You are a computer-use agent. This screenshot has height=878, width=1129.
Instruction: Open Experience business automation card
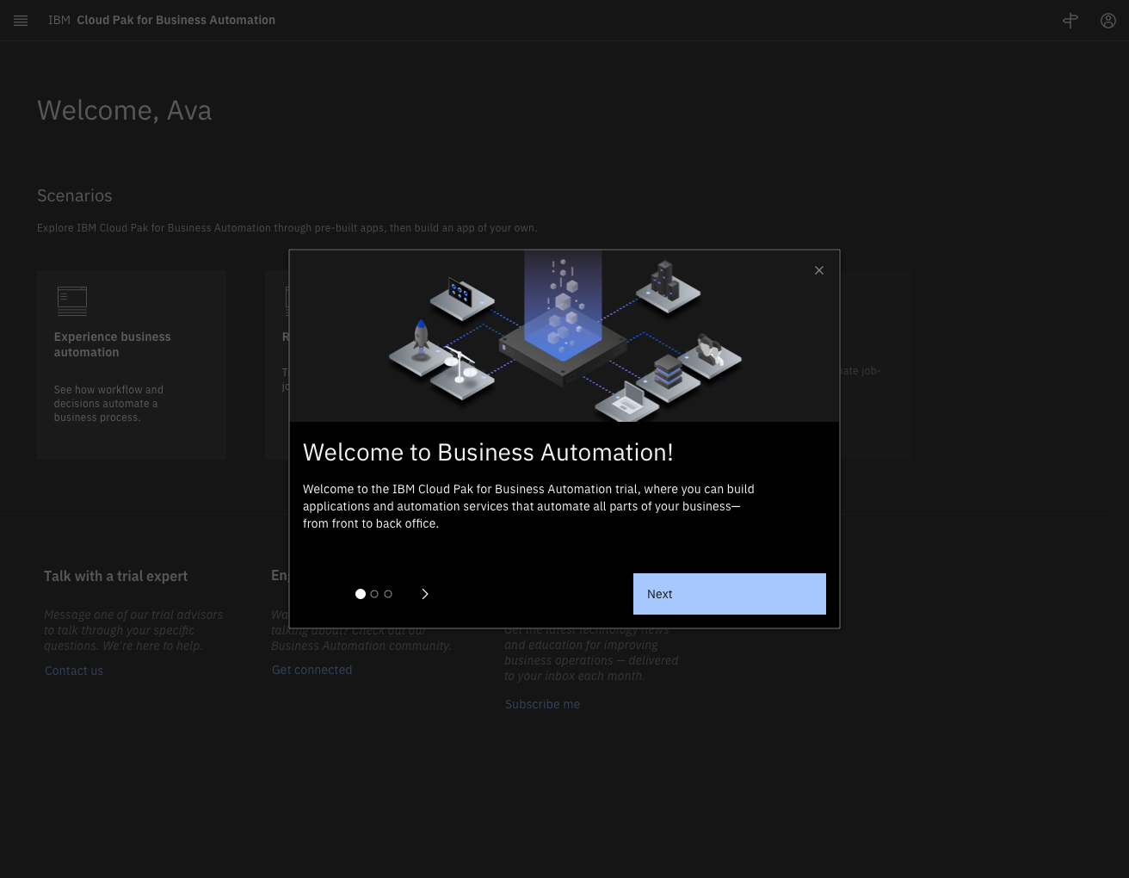[x=132, y=365]
